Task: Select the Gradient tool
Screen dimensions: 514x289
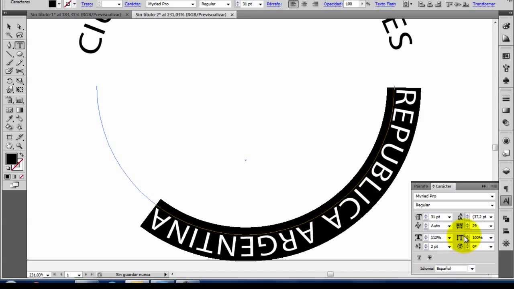Action: pyautogui.click(x=19, y=110)
